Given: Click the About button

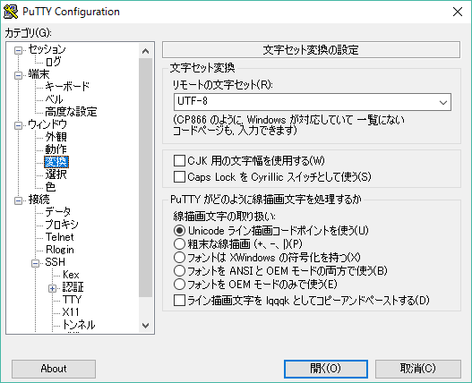Looking at the screenshot, I should pyautogui.click(x=54, y=369).
